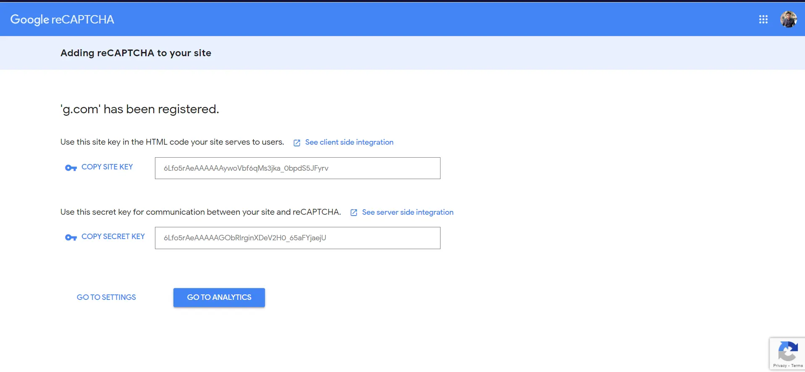Click the "Use this site key in the HTML code" sentence
This screenshot has width=805, height=372.
(x=172, y=142)
